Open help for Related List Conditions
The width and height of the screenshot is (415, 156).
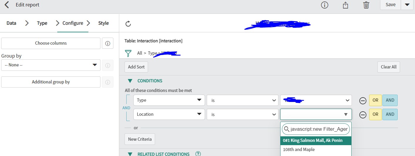coord(198,154)
